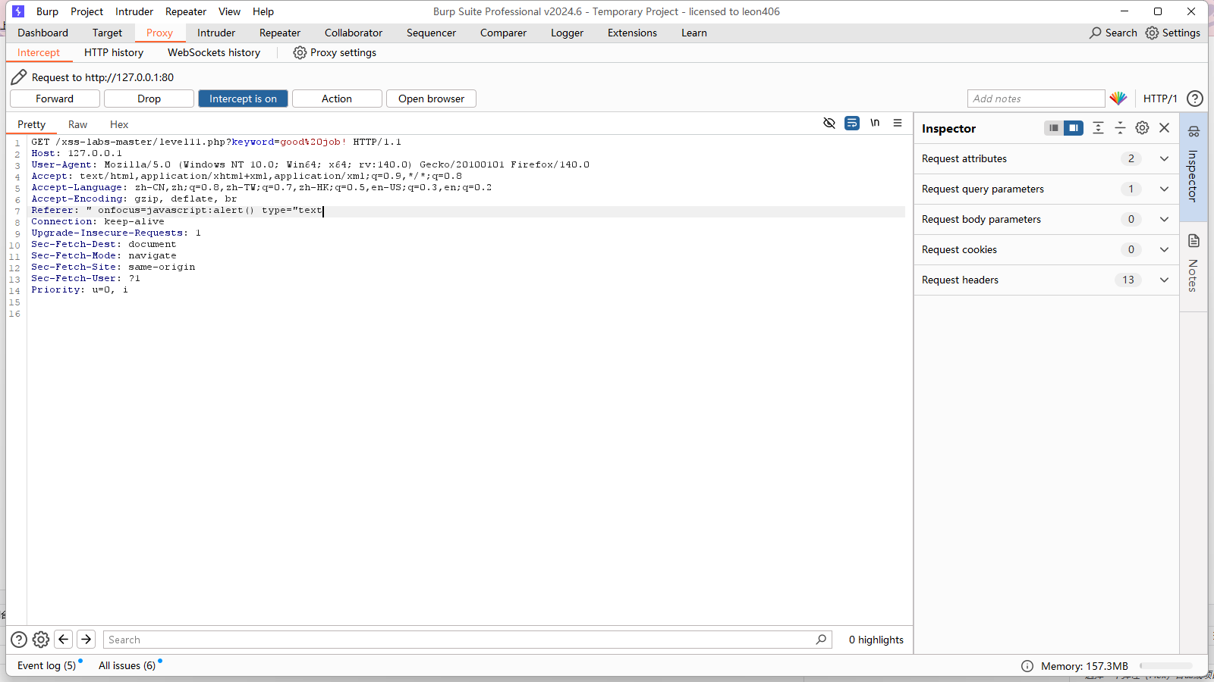
Task: Open the Burp menu
Action: point(47,11)
